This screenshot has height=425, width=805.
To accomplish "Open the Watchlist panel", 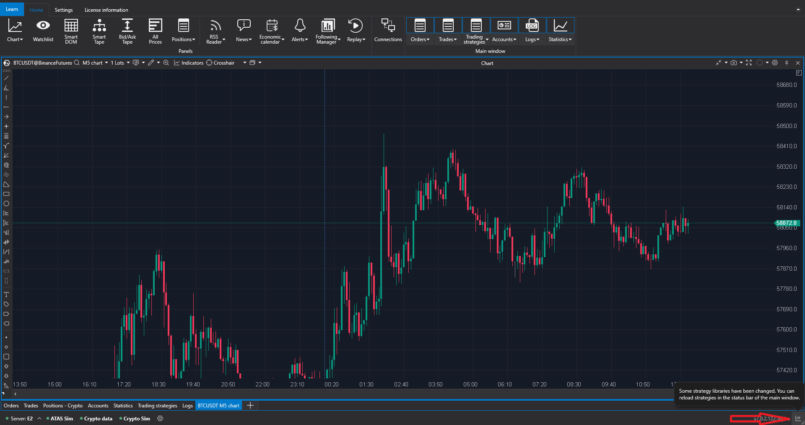I will (x=43, y=31).
